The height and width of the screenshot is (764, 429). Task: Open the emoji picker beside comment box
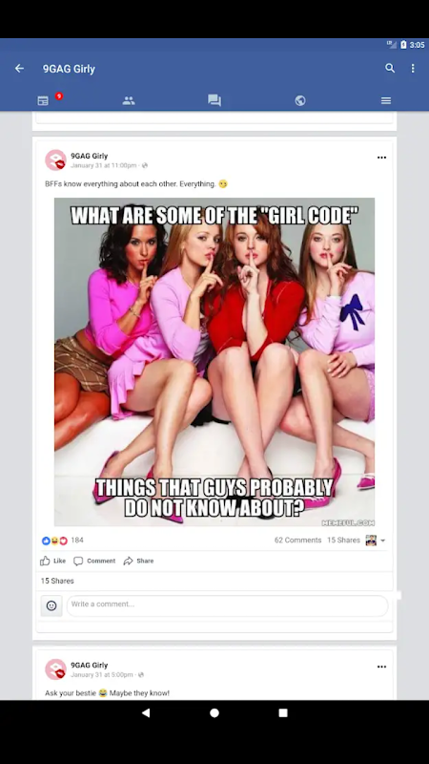click(51, 605)
